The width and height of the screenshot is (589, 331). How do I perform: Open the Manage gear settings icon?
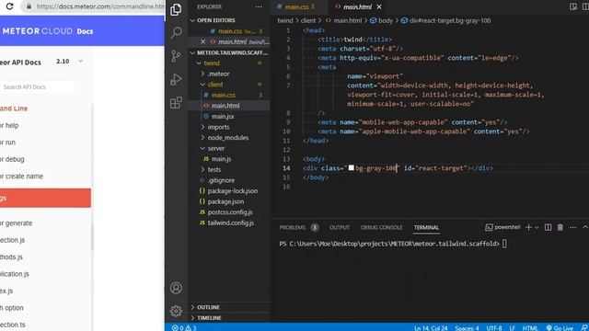tap(176, 311)
